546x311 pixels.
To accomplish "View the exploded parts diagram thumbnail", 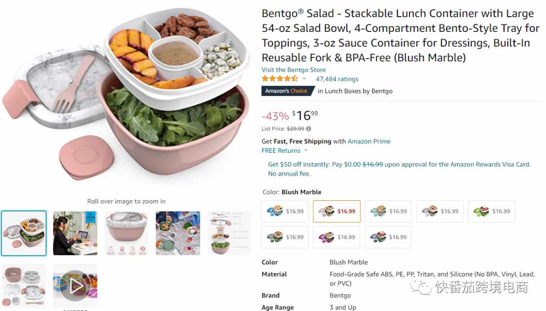I will (229, 233).
